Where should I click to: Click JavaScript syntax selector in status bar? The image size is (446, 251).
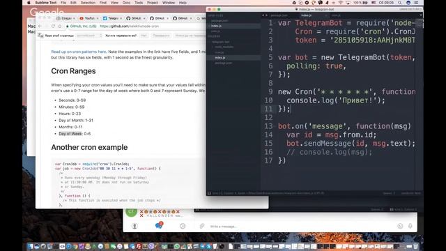click(410, 193)
